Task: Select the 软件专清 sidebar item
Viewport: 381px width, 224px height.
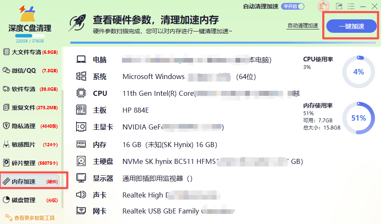Action: coord(30,89)
